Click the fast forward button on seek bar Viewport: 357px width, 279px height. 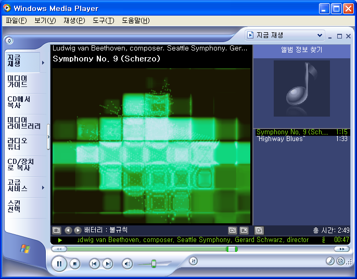tap(342, 249)
